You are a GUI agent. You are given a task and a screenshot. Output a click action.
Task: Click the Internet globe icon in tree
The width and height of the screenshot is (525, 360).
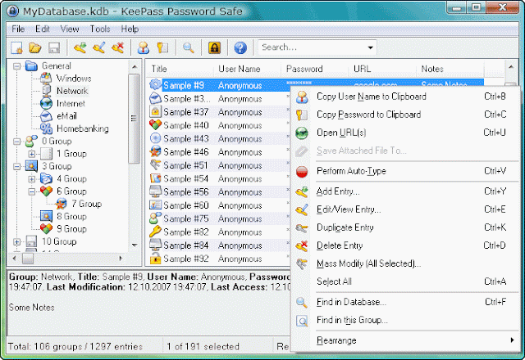pos(46,104)
